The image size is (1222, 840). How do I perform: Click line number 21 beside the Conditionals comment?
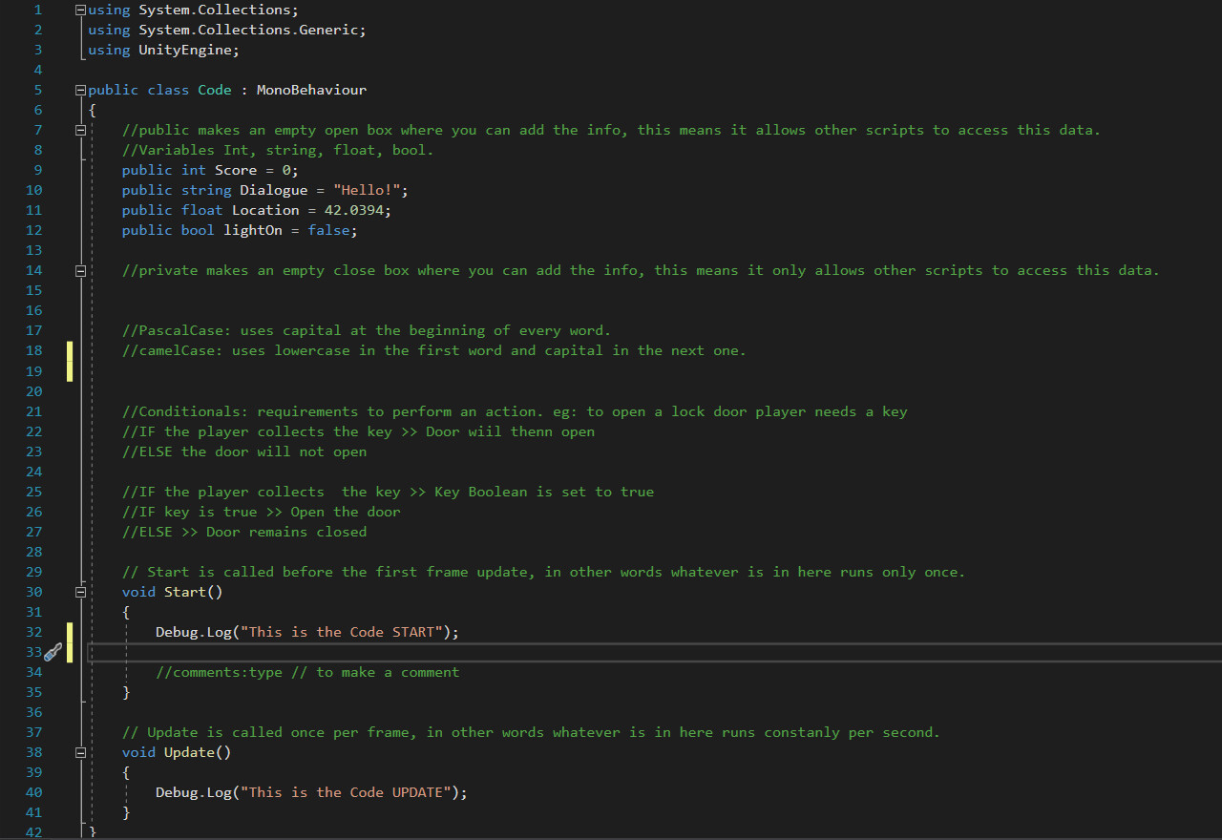point(33,410)
